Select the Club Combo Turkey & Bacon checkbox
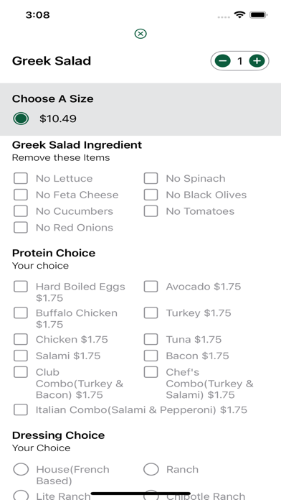 (x=21, y=372)
